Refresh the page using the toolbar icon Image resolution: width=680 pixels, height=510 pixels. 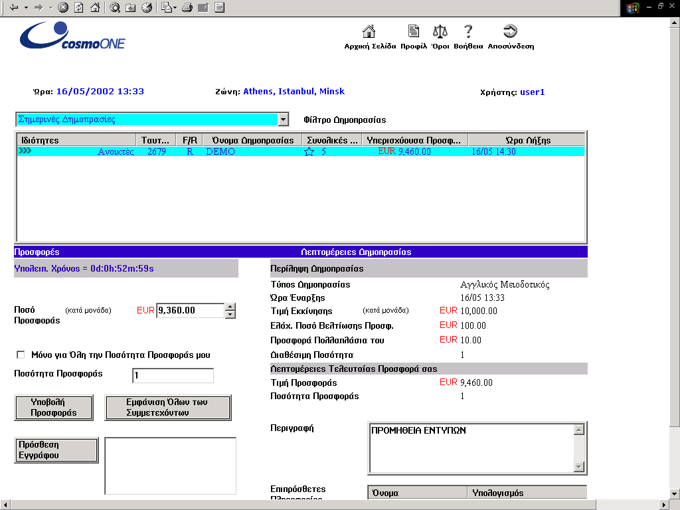tap(79, 7)
